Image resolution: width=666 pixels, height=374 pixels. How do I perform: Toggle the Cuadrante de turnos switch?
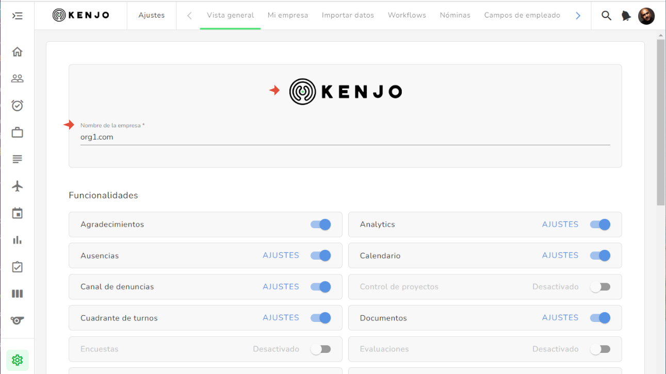(x=320, y=318)
